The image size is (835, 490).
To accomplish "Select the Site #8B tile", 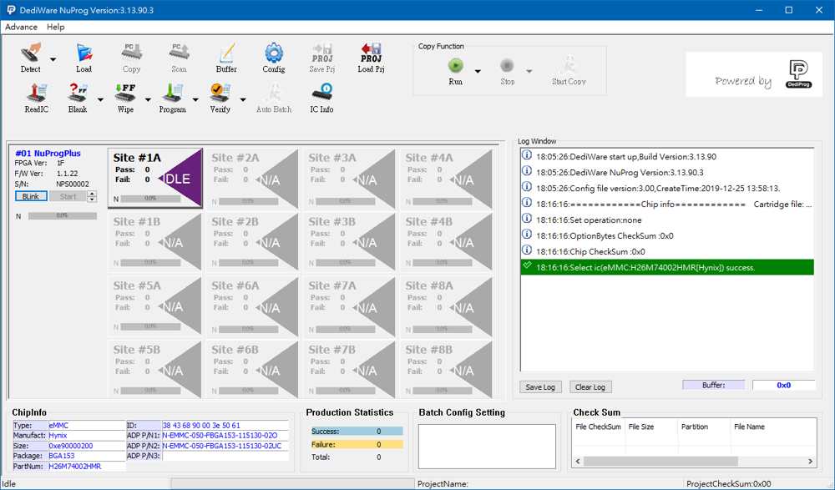I will pos(446,370).
